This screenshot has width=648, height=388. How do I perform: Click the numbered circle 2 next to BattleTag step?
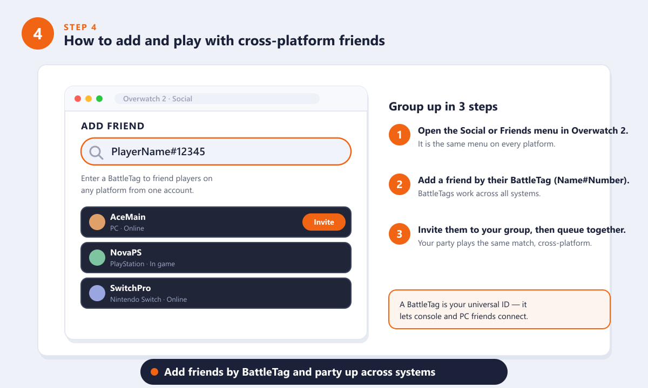point(400,184)
